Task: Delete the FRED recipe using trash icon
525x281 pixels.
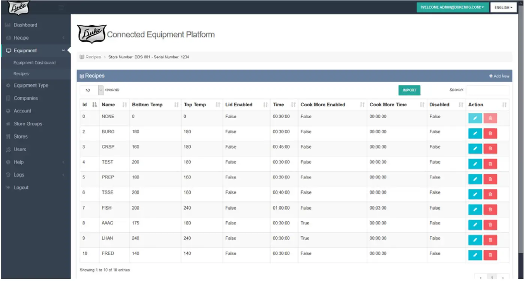Action: 490,255
